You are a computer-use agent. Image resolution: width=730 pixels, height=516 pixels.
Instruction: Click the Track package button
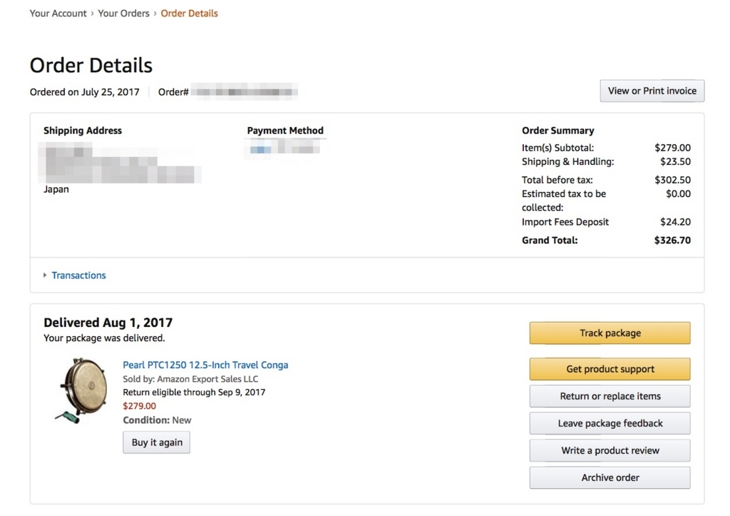click(x=610, y=333)
